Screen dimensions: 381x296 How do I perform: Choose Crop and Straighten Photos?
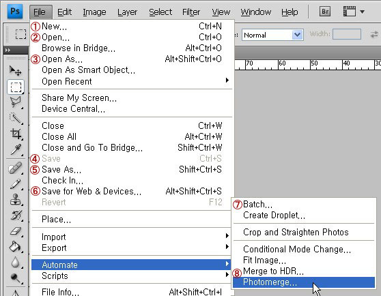coord(304,232)
